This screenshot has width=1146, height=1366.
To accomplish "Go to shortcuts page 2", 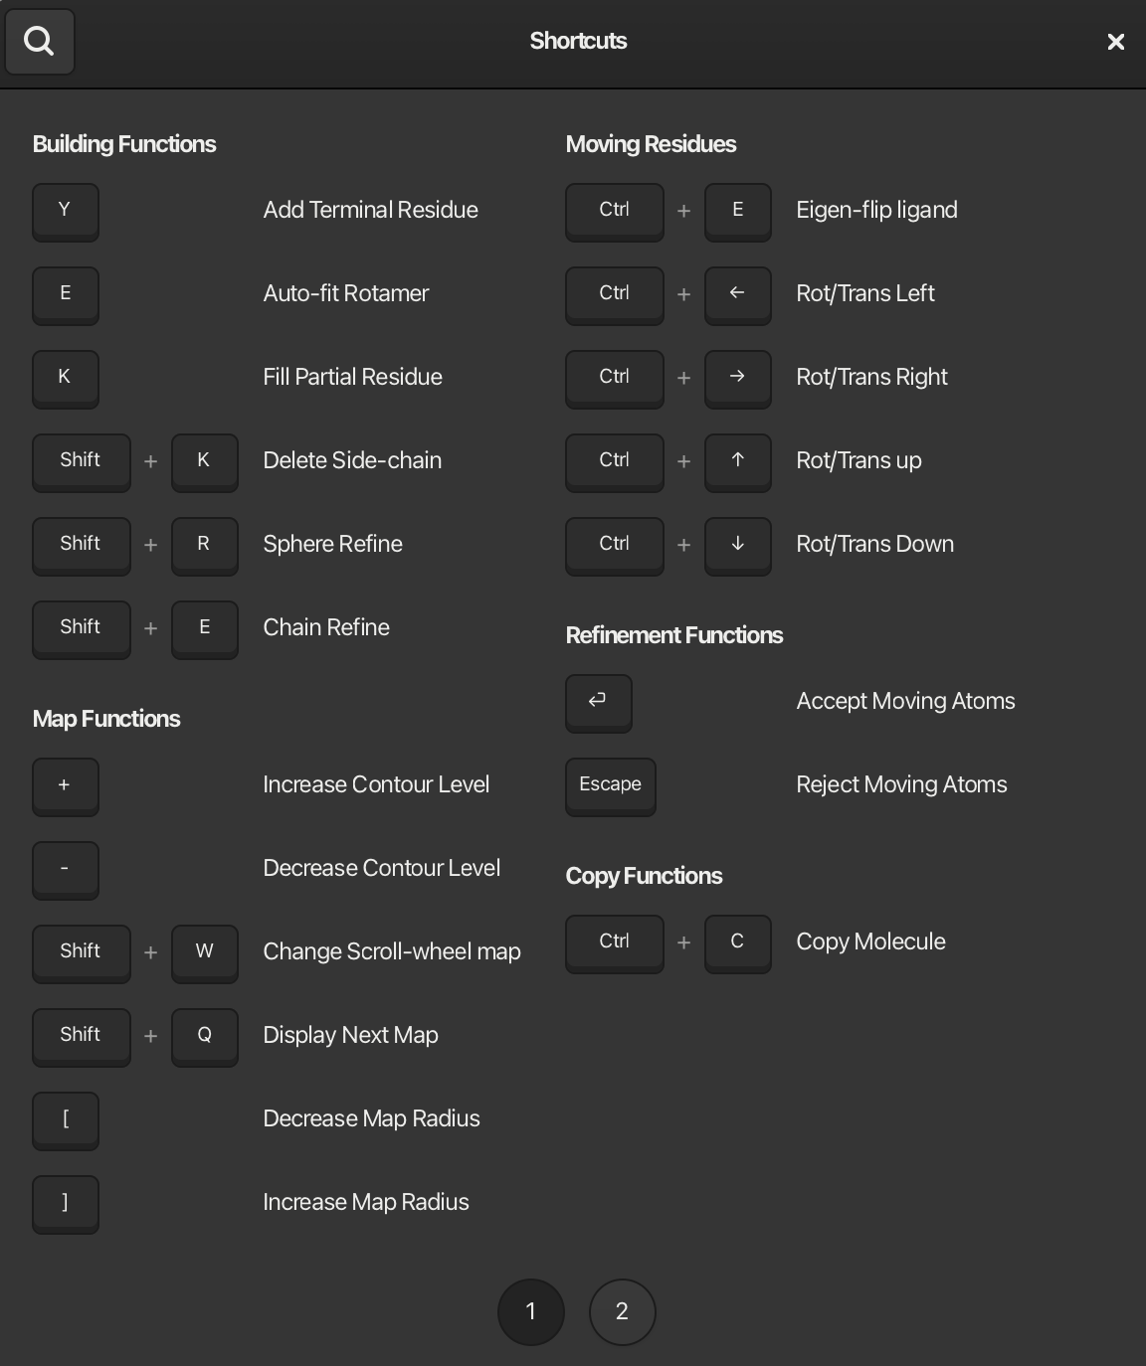I will click(622, 1311).
